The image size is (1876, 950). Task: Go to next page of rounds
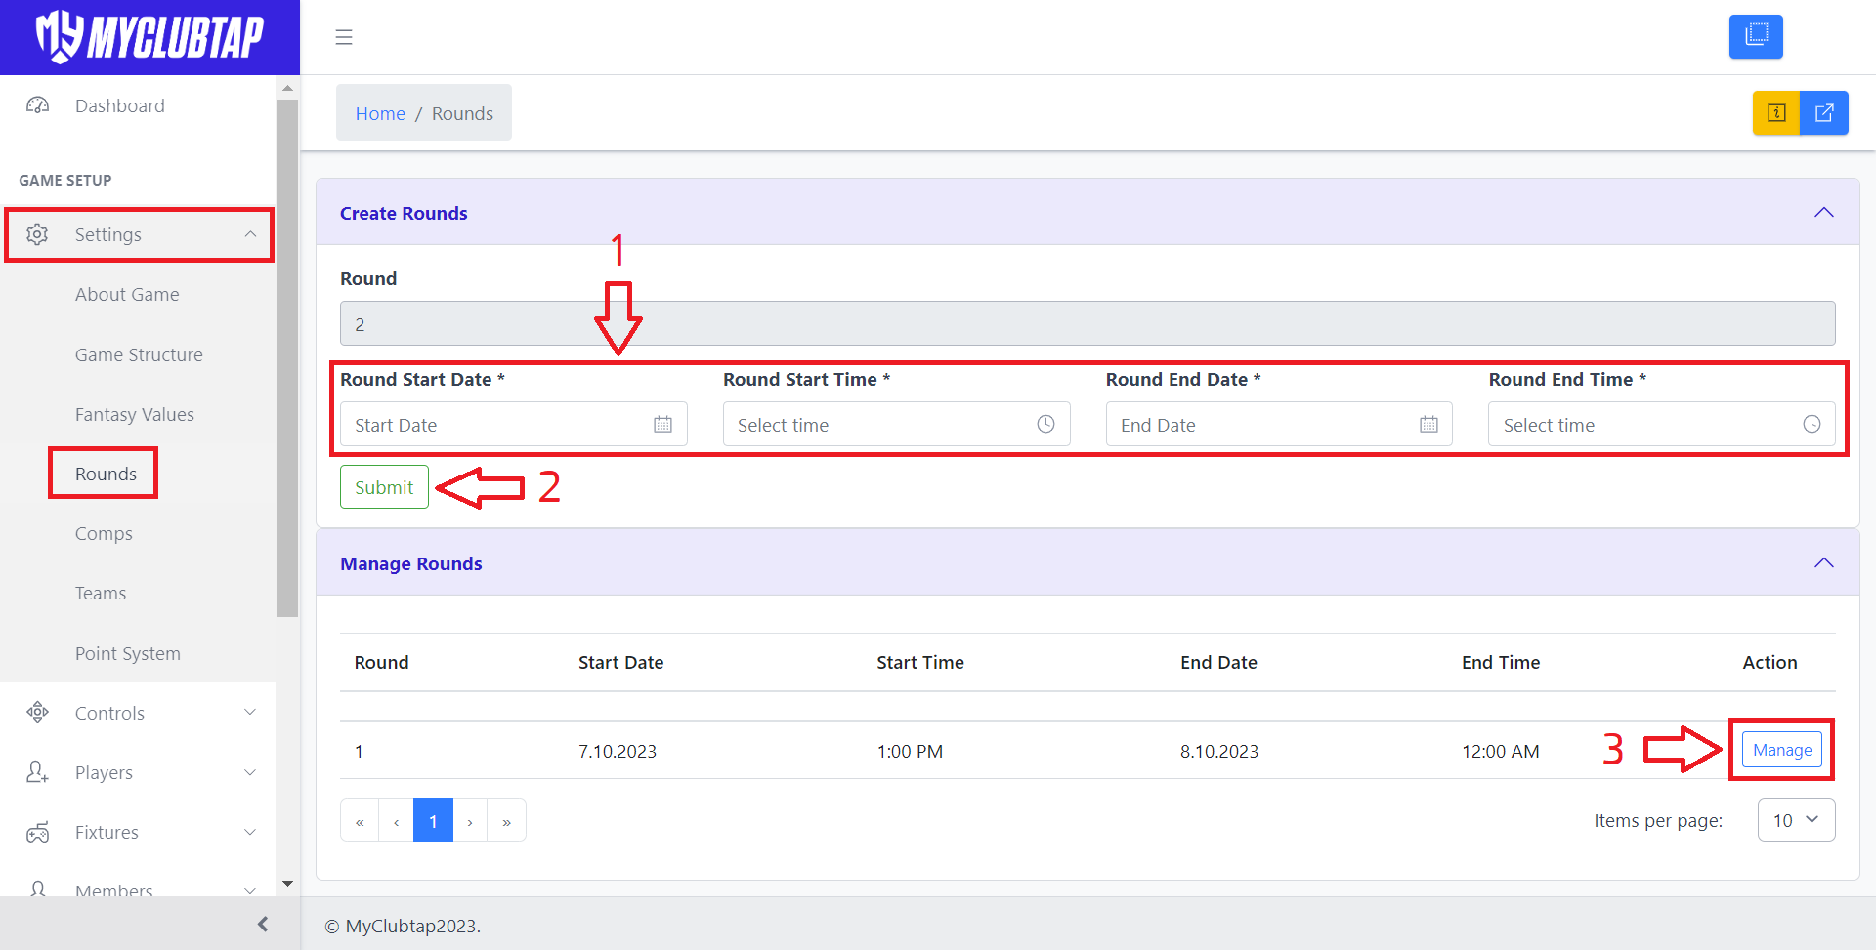point(470,820)
